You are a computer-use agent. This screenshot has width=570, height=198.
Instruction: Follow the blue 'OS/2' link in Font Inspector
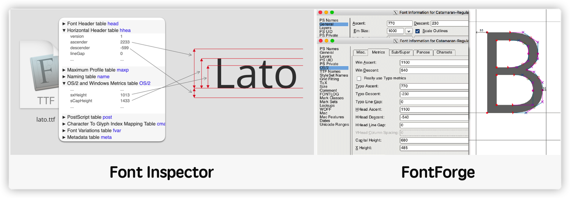pyautogui.click(x=145, y=83)
